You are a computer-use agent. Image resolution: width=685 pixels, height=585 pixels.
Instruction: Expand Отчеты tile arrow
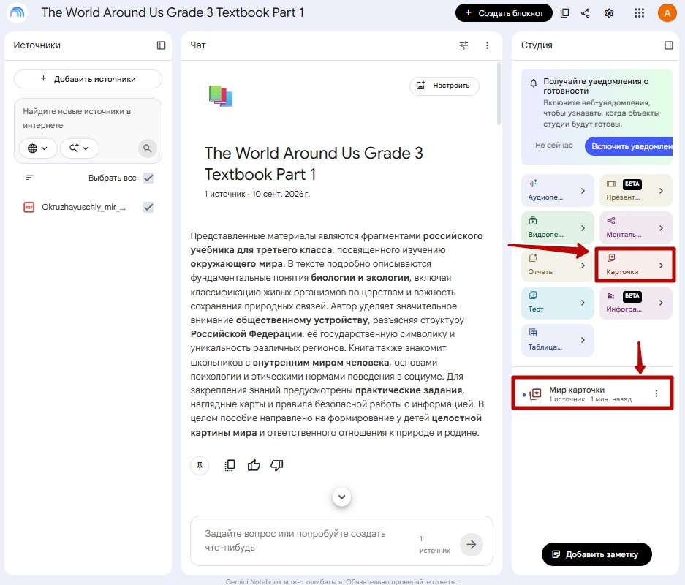click(583, 265)
